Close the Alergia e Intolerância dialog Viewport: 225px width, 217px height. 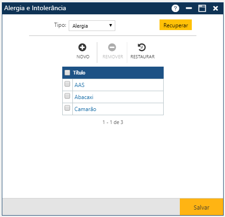(x=215, y=8)
